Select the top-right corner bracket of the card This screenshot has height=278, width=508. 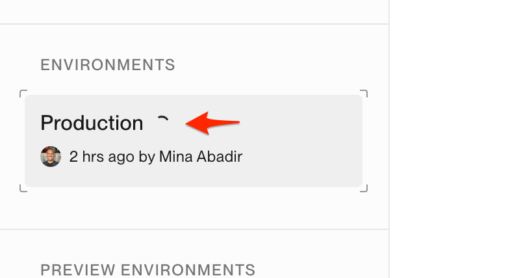pyautogui.click(x=364, y=94)
